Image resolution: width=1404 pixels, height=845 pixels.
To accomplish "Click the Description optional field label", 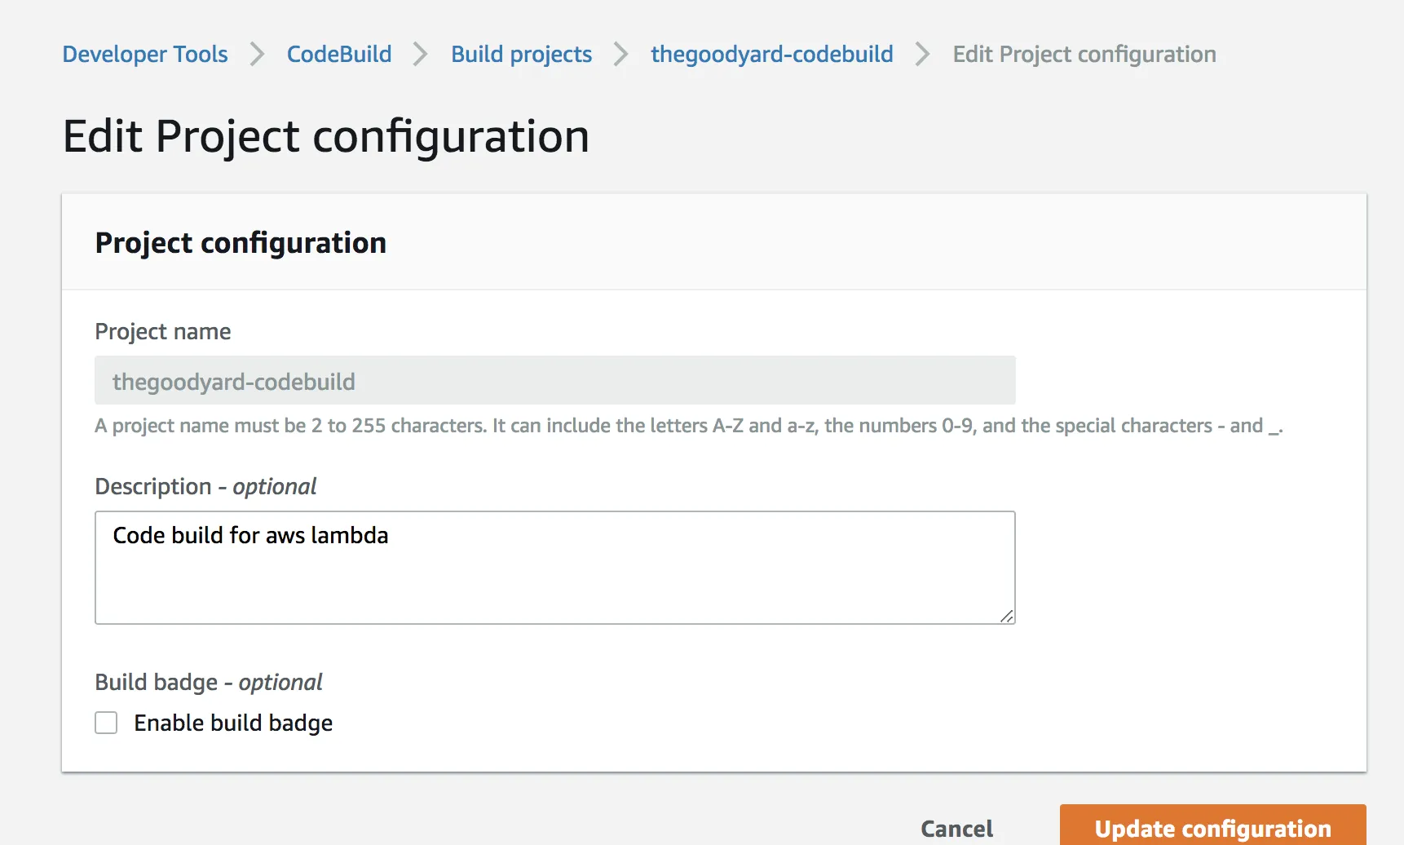I will [205, 486].
